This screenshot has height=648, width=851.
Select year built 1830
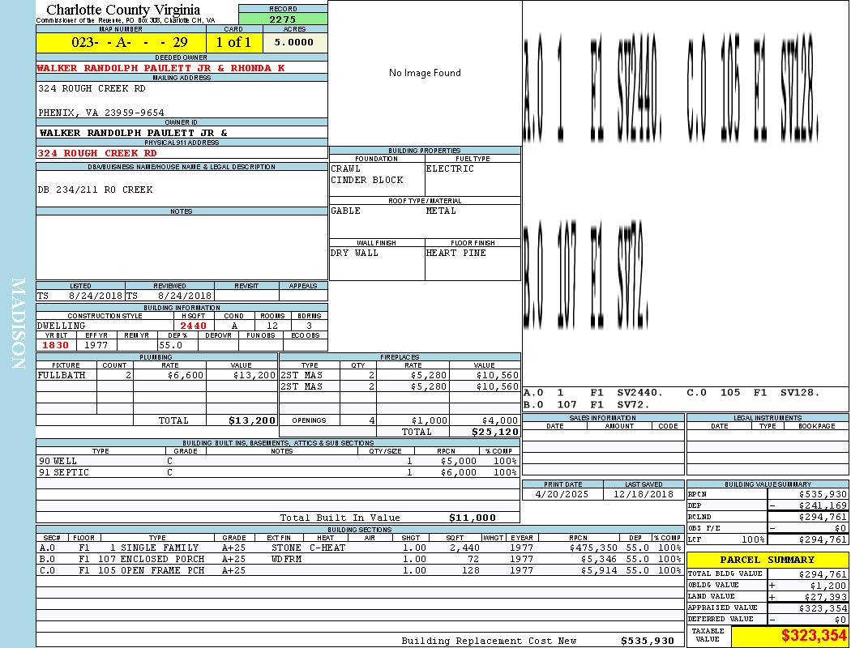click(x=55, y=345)
